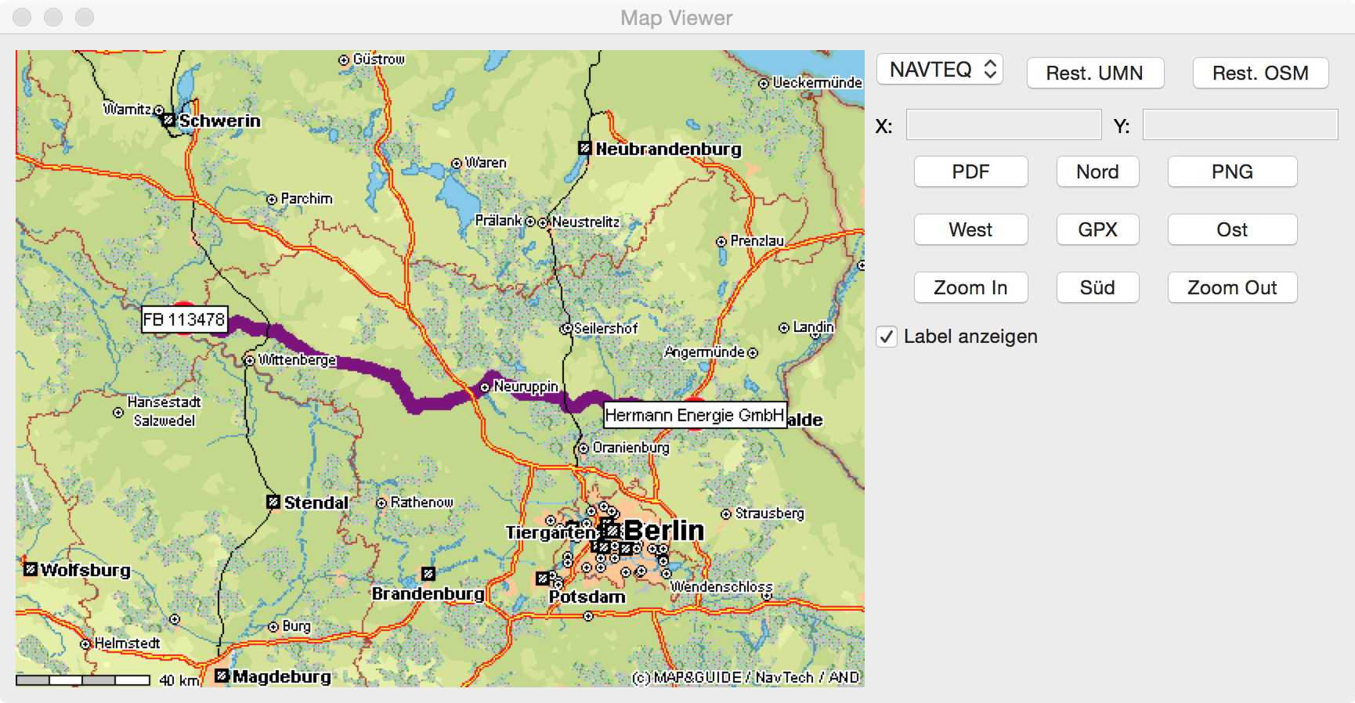Pan the map north with Nord

pos(1097,171)
